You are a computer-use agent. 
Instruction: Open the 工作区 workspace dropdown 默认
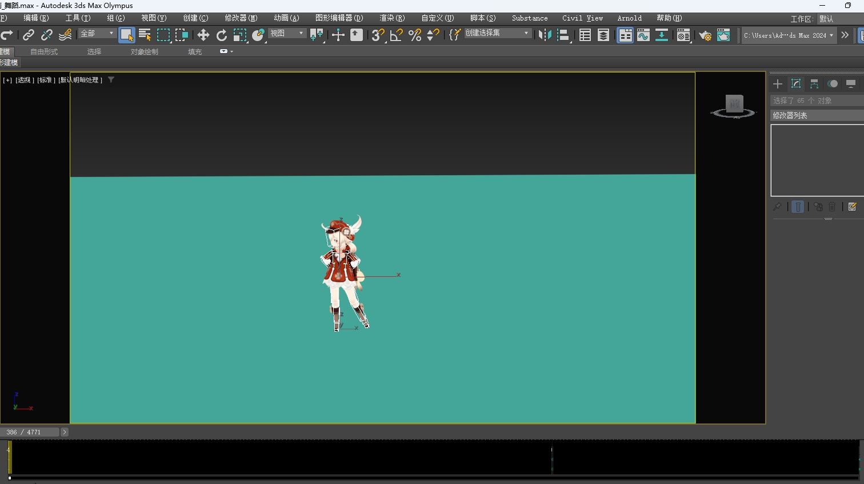coord(840,19)
